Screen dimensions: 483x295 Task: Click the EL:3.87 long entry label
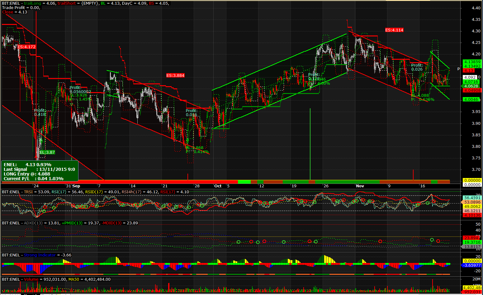(x=47, y=152)
